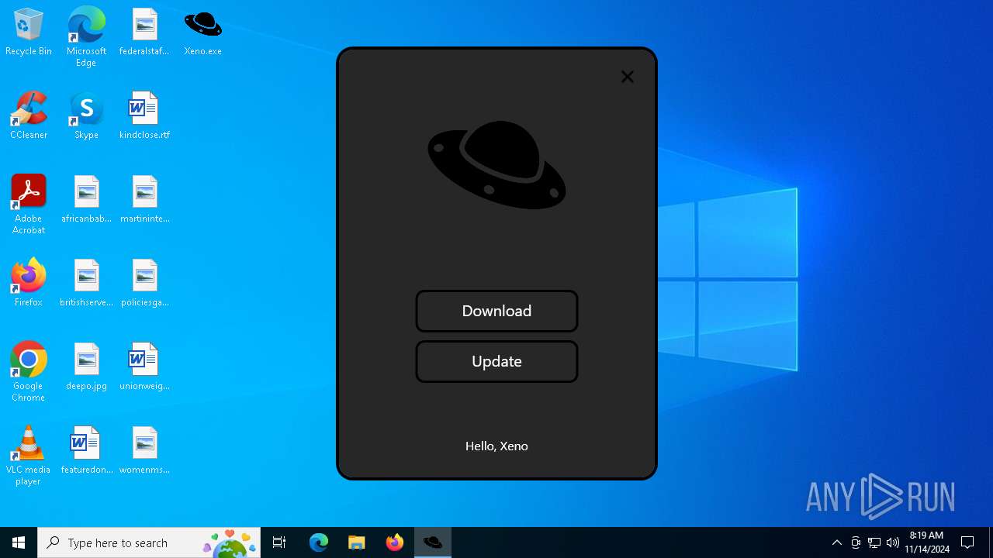
Task: Close the Xeno launcher window
Action: point(628,77)
